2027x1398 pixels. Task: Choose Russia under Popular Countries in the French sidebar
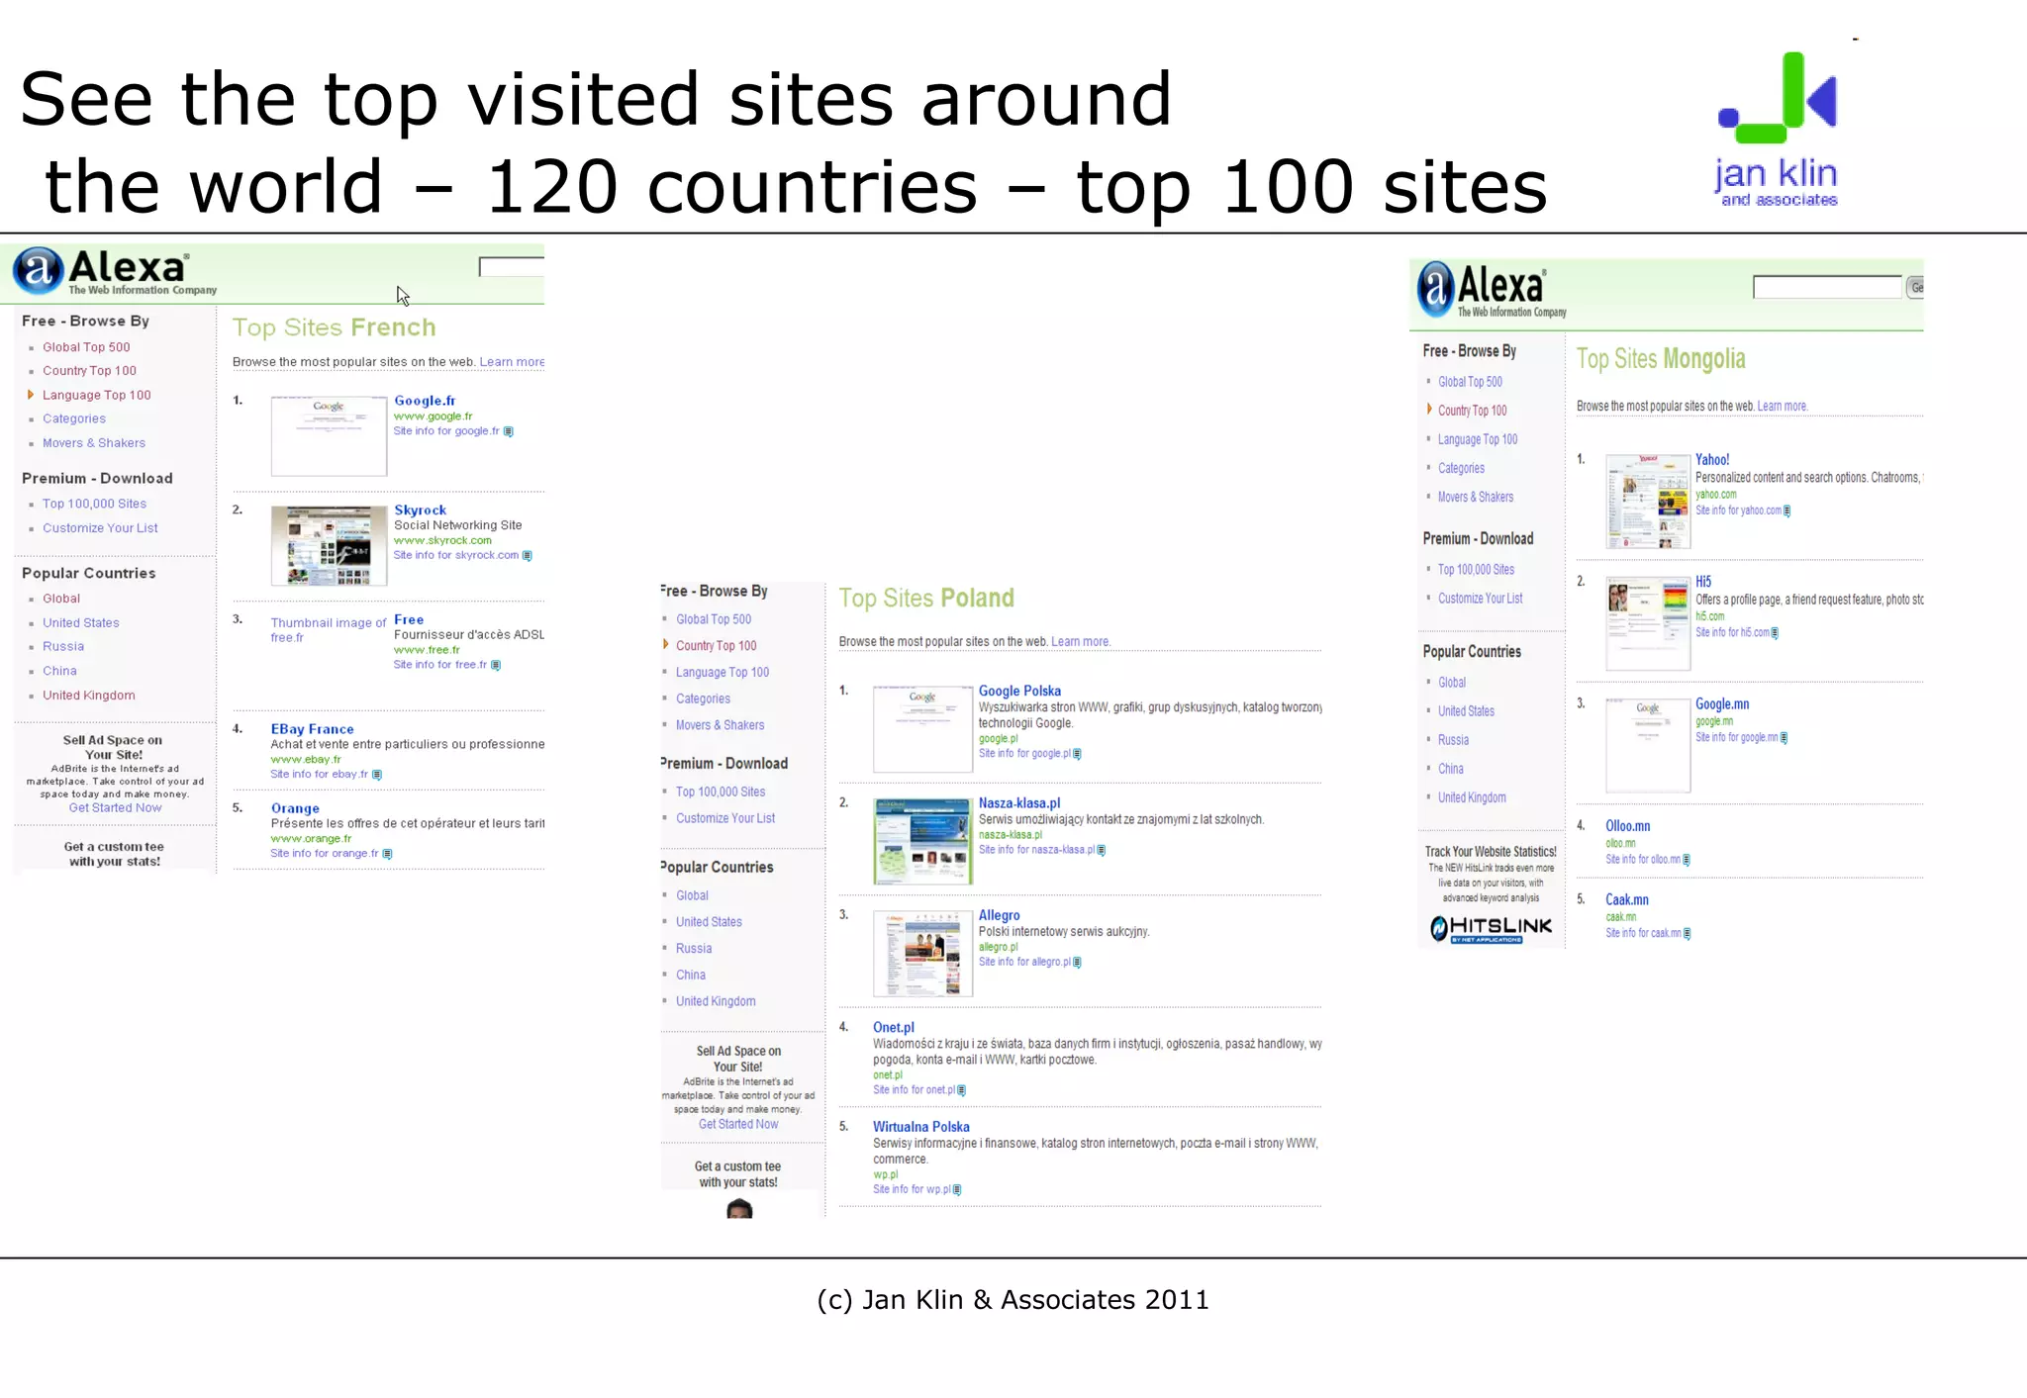pos(63,646)
